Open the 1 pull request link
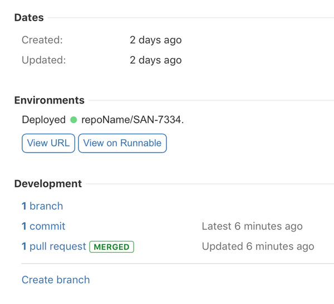Screen dimensions: 334x304 (x=54, y=246)
